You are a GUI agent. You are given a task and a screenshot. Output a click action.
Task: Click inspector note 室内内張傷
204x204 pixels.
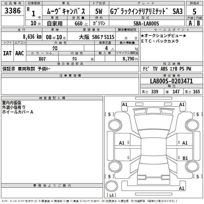[x=11, y=103]
